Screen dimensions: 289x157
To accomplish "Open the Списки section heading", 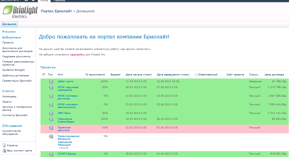I will click(8, 91).
